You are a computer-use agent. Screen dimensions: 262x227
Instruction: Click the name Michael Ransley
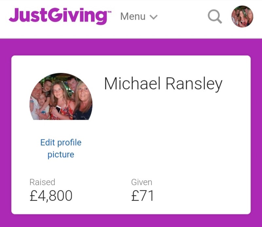(x=163, y=84)
